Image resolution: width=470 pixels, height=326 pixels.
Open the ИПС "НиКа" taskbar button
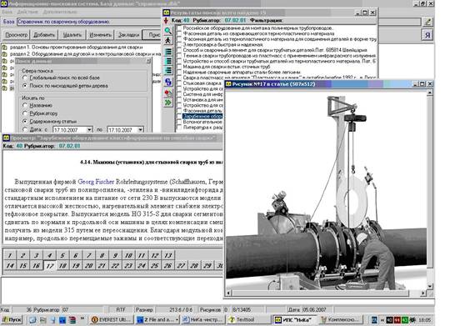294,319
